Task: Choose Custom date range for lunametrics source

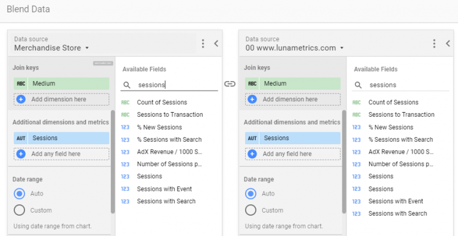Action: (250, 210)
